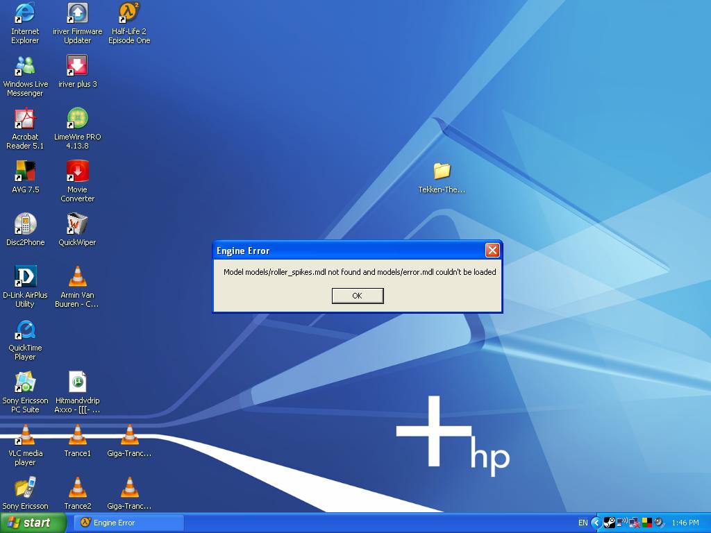Select the Tekken-The... folder on desktop
The width and height of the screenshot is (711, 533).
tap(442, 178)
